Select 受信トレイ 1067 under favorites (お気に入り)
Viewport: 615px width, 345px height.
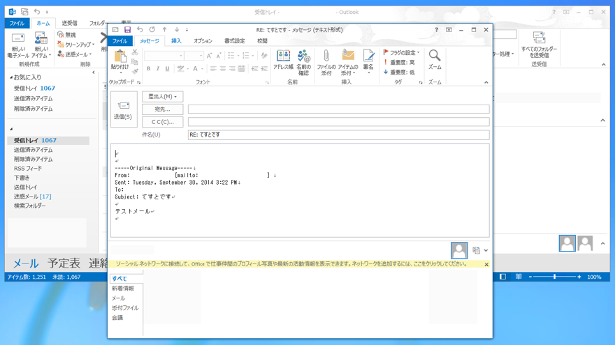(x=34, y=89)
